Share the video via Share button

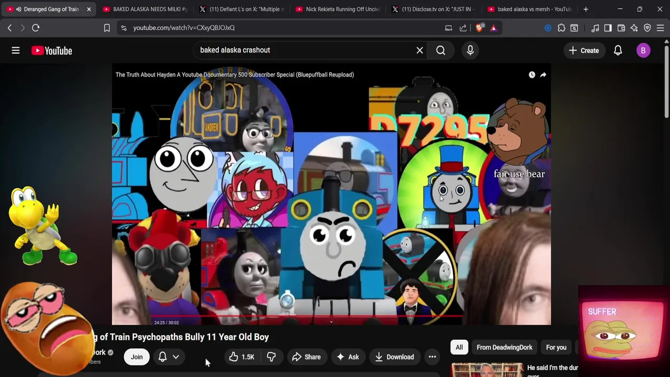306,357
